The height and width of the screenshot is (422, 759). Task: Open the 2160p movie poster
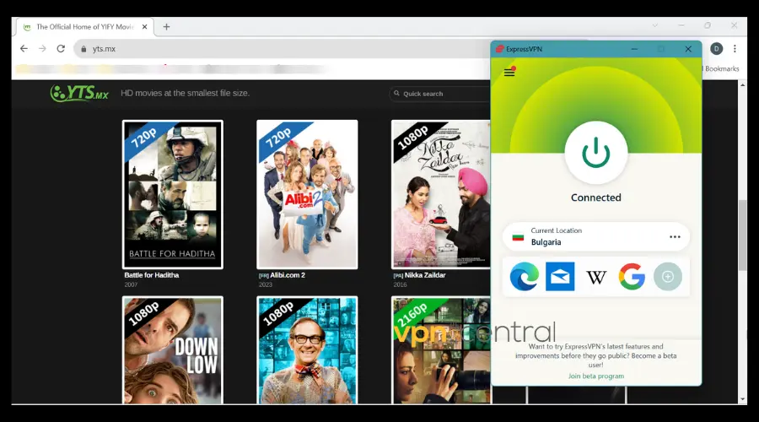[x=441, y=350]
